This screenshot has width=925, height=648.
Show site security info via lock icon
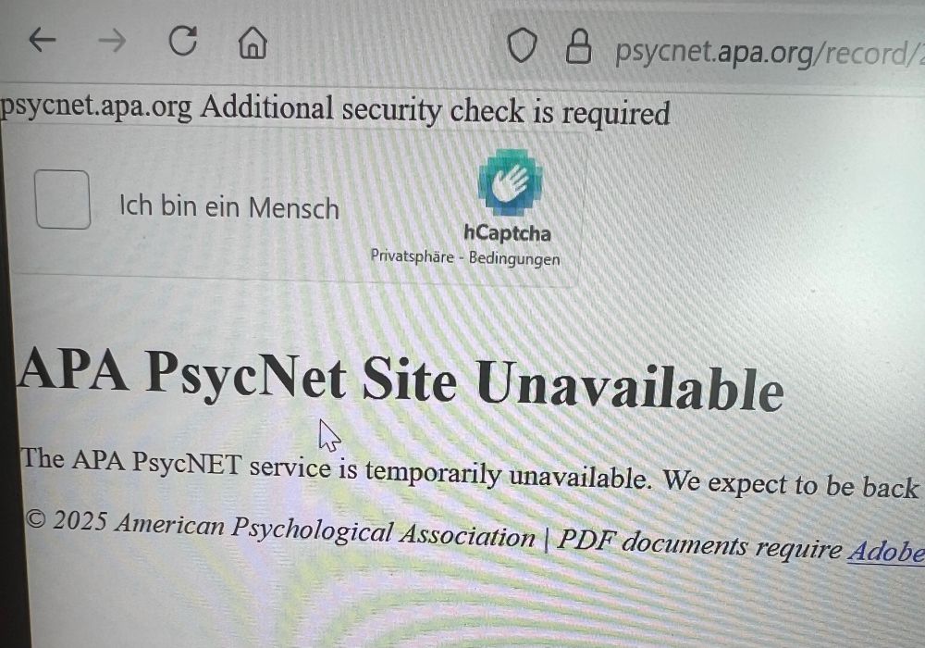579,46
